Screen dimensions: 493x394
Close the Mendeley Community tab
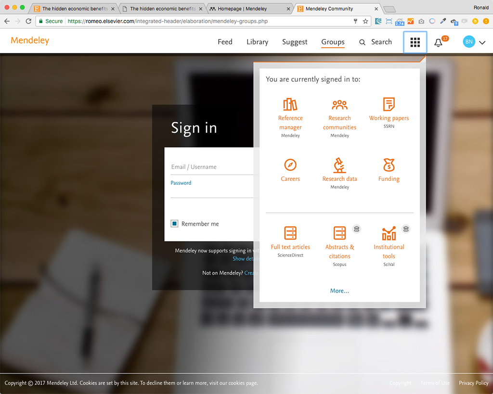(376, 9)
